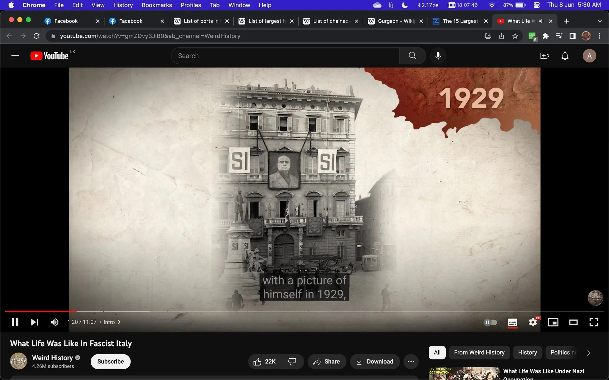Subscribe to Weird History channel
This screenshot has height=380, width=609.
[111, 362]
